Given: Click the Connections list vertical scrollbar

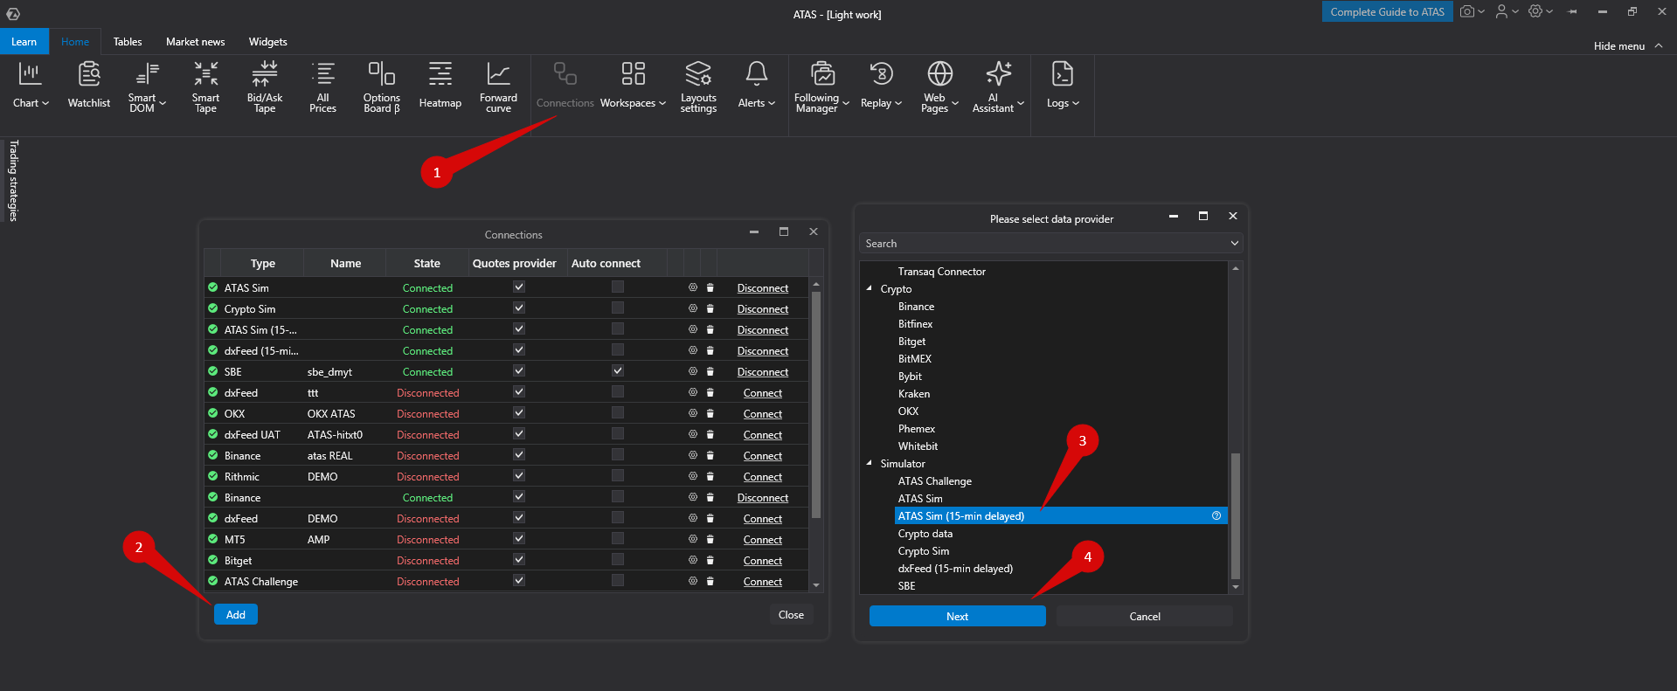Looking at the screenshot, I should tap(816, 404).
